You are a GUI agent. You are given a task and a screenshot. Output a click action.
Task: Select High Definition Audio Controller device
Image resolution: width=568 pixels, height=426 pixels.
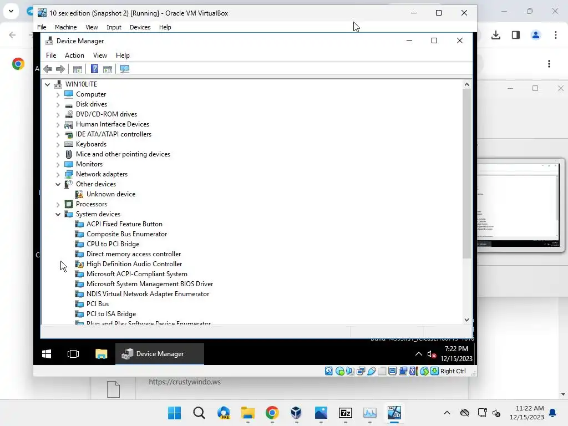click(x=134, y=264)
